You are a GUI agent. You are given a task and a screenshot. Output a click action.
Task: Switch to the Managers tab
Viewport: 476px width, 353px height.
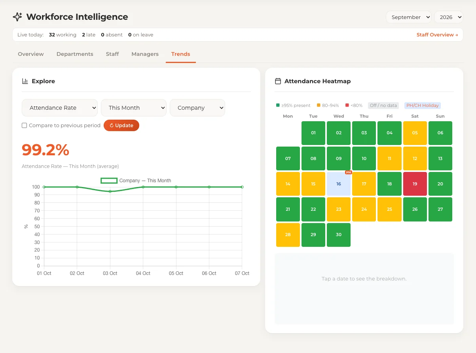[145, 54]
